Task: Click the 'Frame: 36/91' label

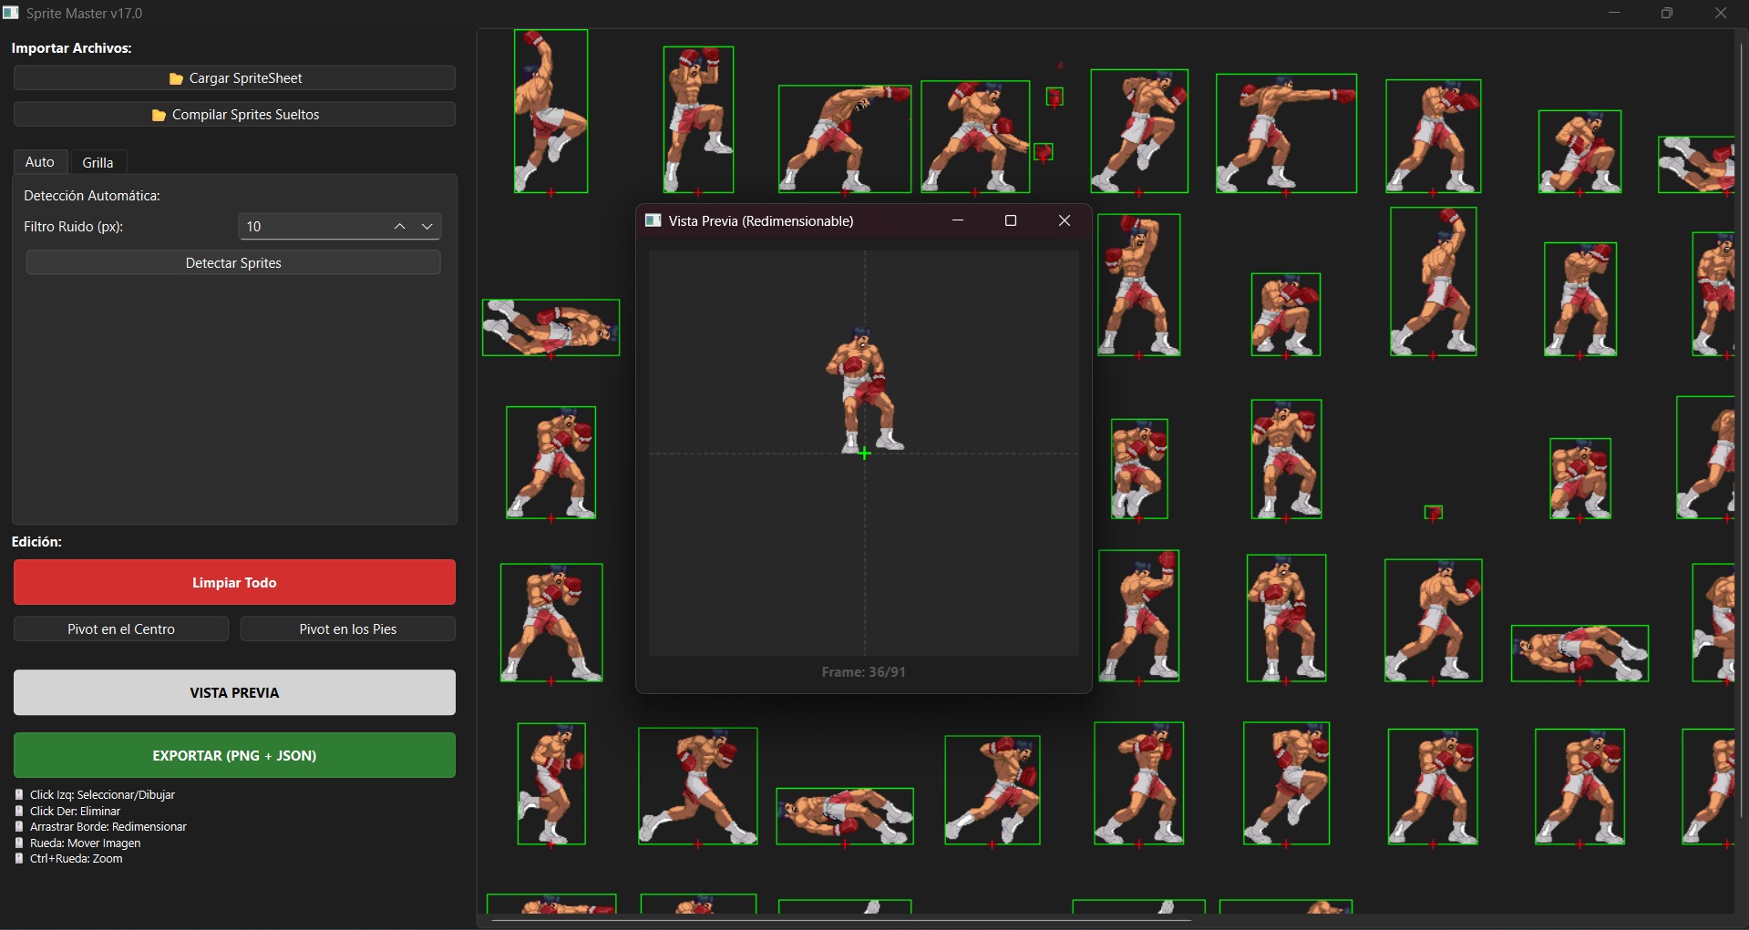Action: click(x=864, y=672)
